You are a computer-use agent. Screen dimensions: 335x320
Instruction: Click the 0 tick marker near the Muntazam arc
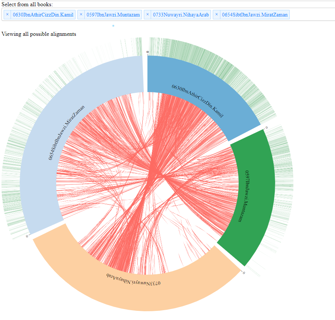266,127
